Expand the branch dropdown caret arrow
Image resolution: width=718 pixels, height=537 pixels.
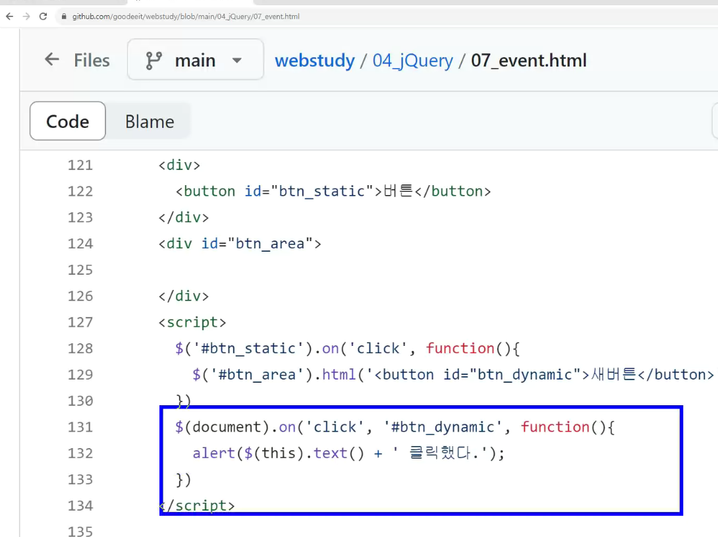click(x=236, y=61)
